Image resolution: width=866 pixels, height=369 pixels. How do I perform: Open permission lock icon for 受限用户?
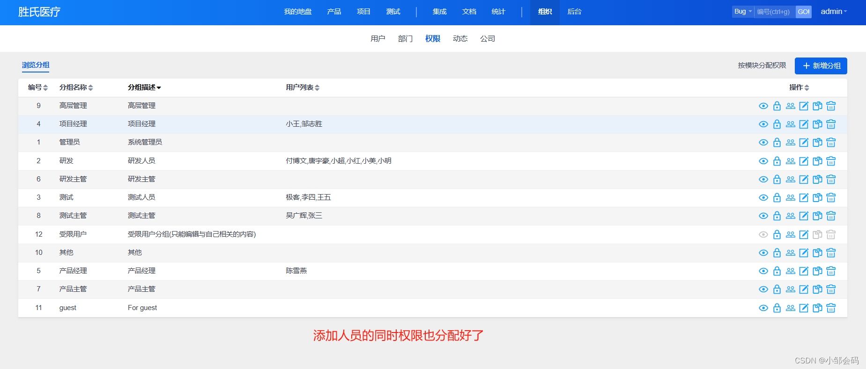(x=777, y=235)
